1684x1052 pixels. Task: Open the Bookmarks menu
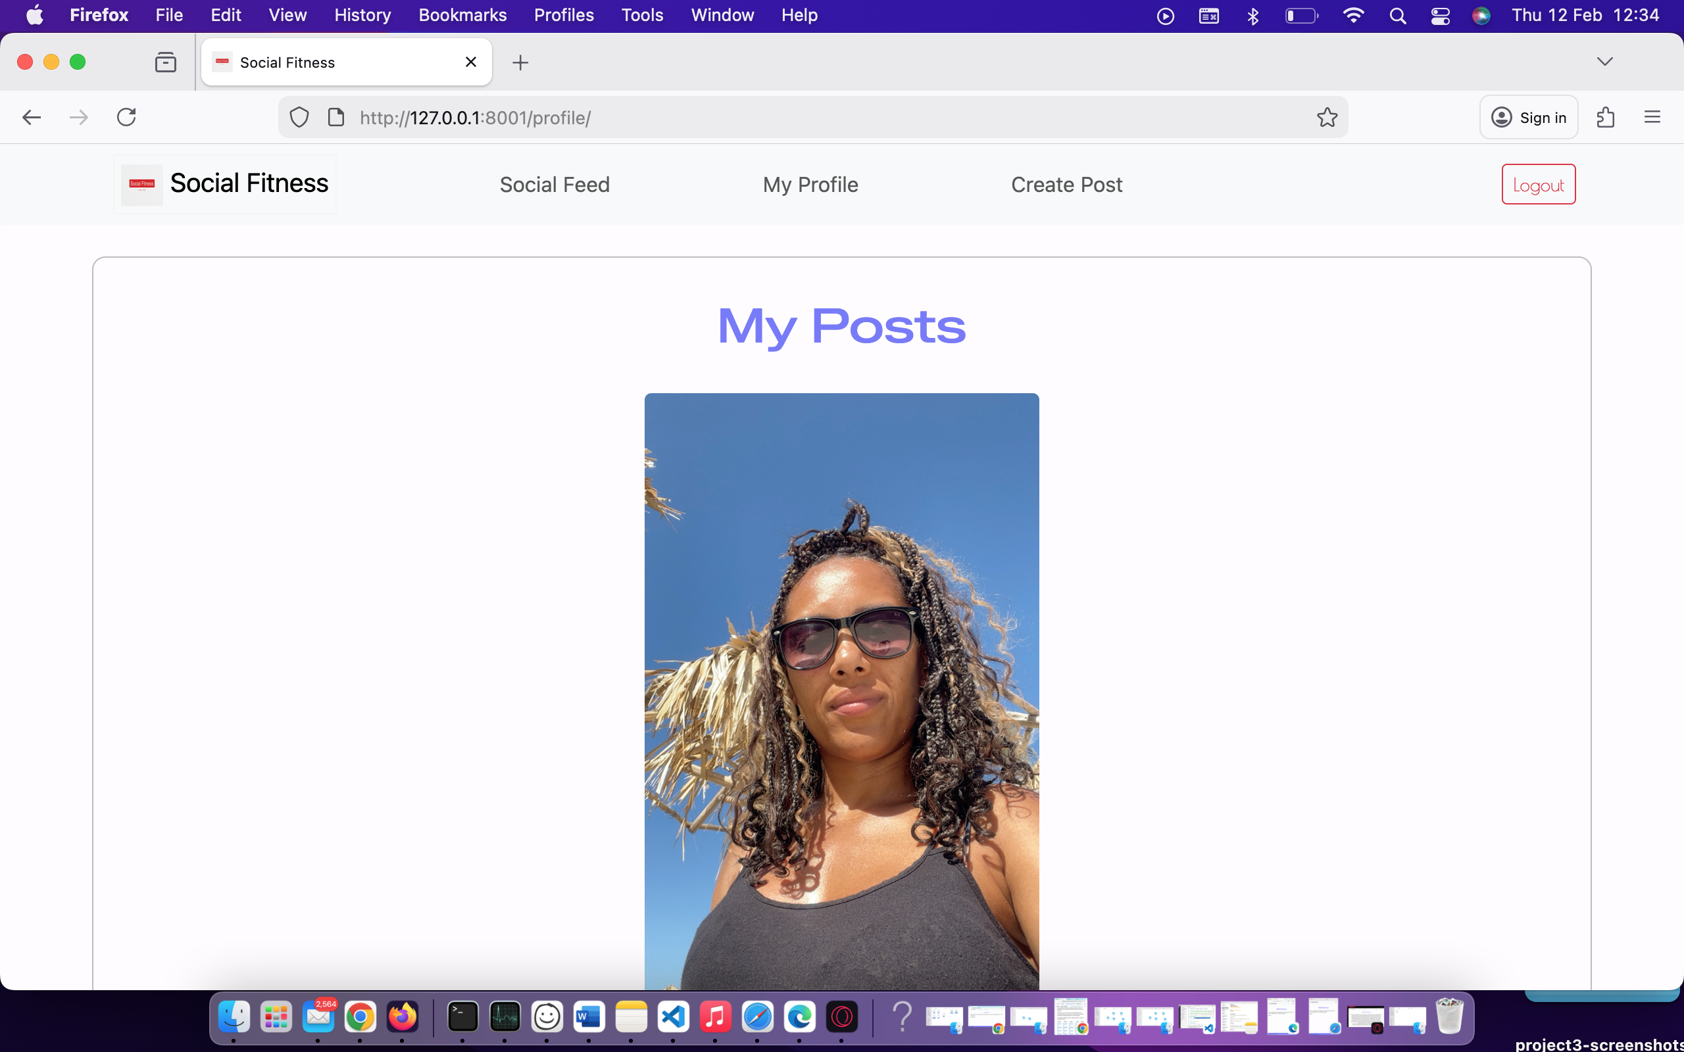pos(462,14)
